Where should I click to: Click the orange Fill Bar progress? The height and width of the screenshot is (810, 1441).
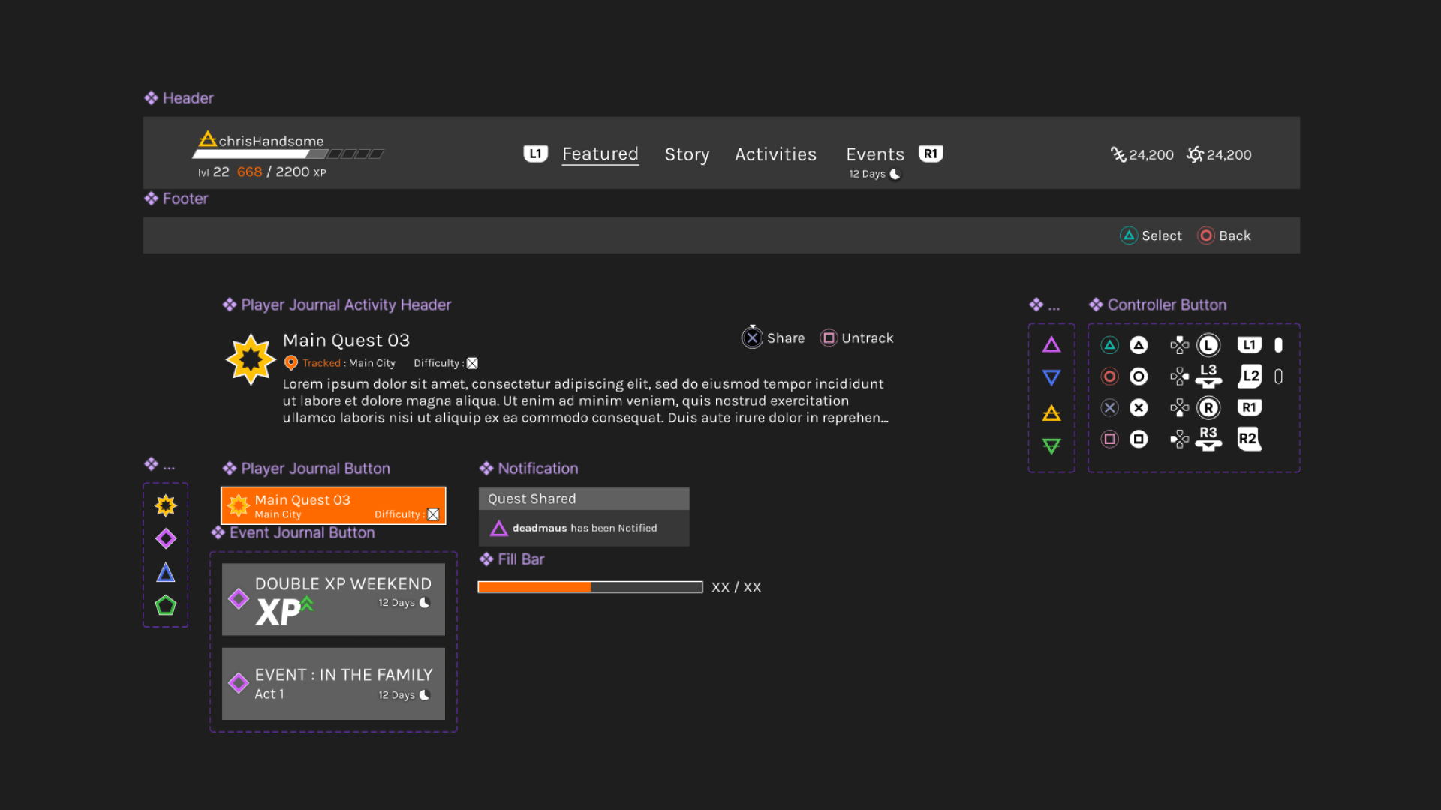[x=534, y=587]
